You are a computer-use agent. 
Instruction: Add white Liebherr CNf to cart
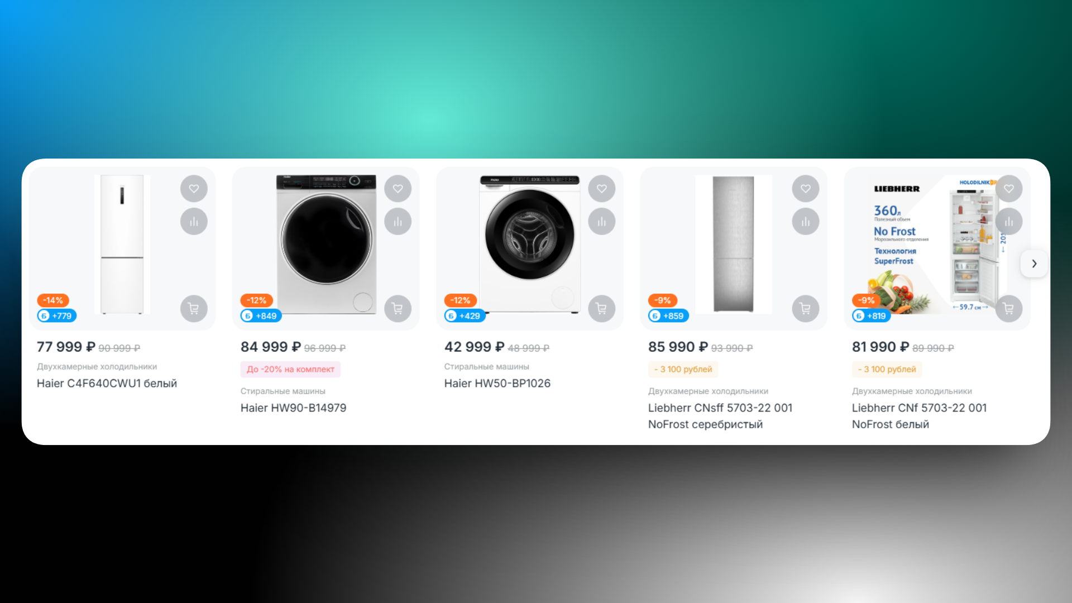(x=1009, y=308)
